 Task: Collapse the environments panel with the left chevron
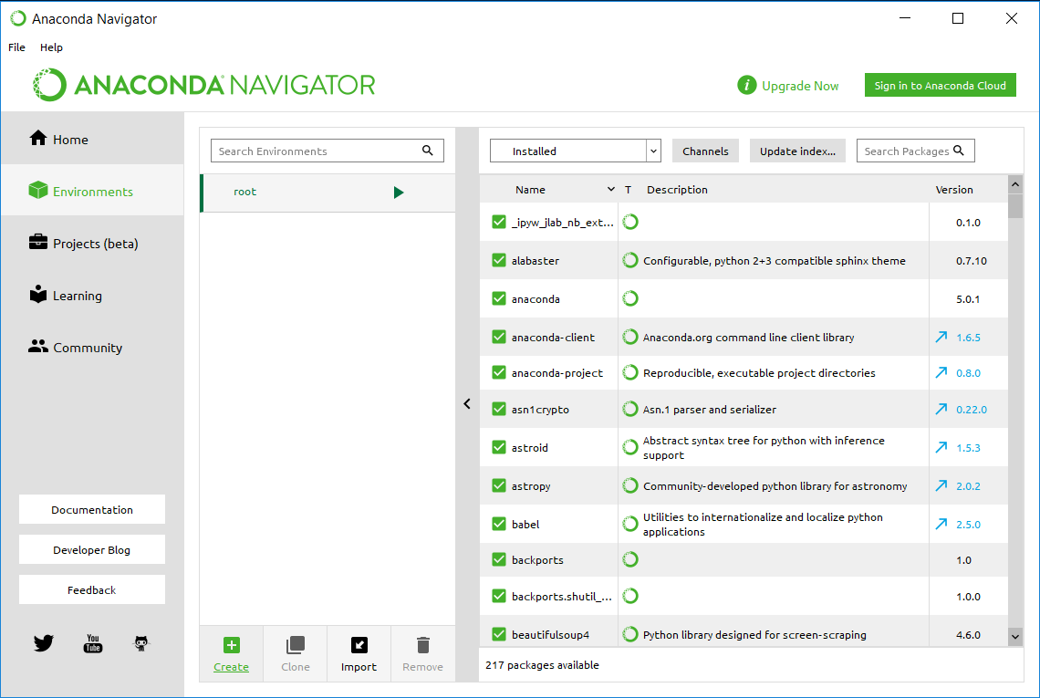click(x=467, y=403)
